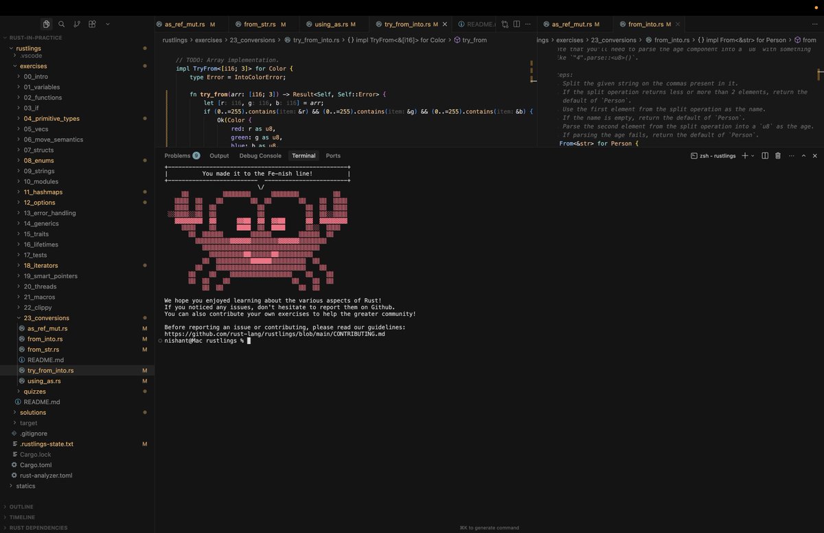Close the try_from_into.rs editor tab
This screenshot has width=824, height=533.
point(444,25)
